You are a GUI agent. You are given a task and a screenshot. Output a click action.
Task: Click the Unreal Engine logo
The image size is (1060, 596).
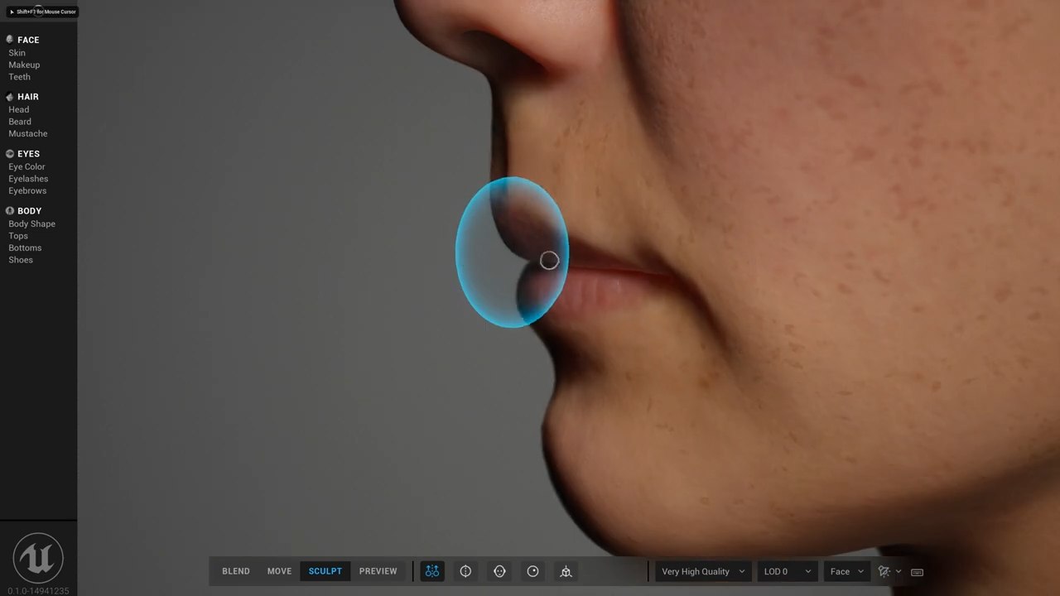(38, 557)
